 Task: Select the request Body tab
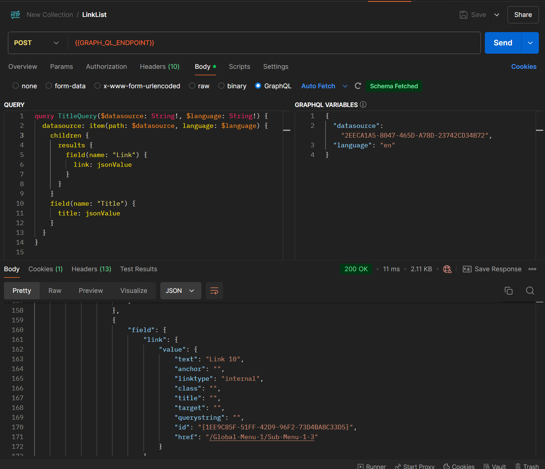coord(205,67)
